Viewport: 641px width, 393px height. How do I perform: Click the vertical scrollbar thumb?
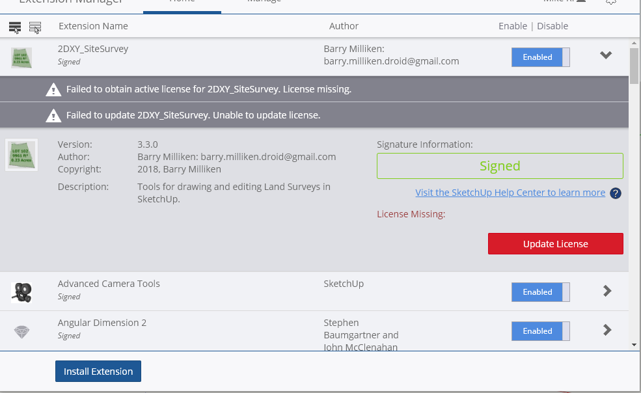tap(634, 66)
